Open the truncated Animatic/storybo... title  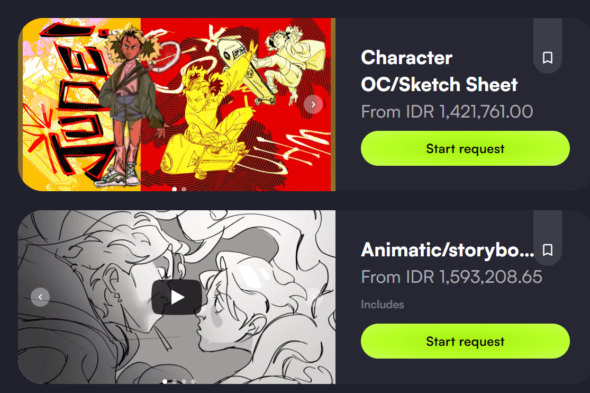click(447, 250)
